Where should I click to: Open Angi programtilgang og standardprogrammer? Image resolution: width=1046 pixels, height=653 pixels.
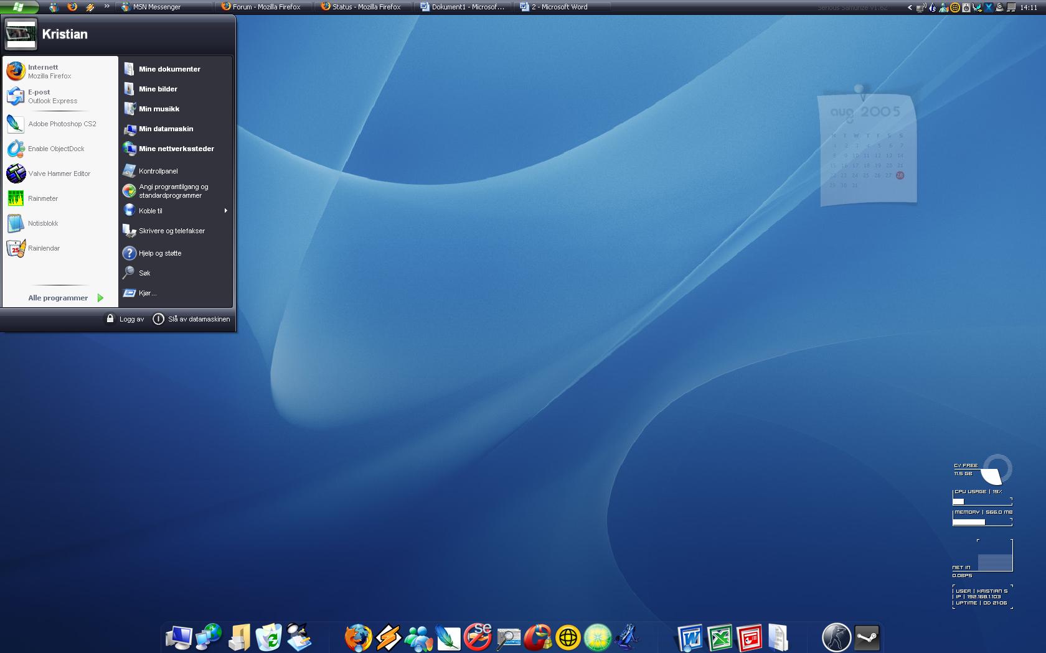click(176, 191)
